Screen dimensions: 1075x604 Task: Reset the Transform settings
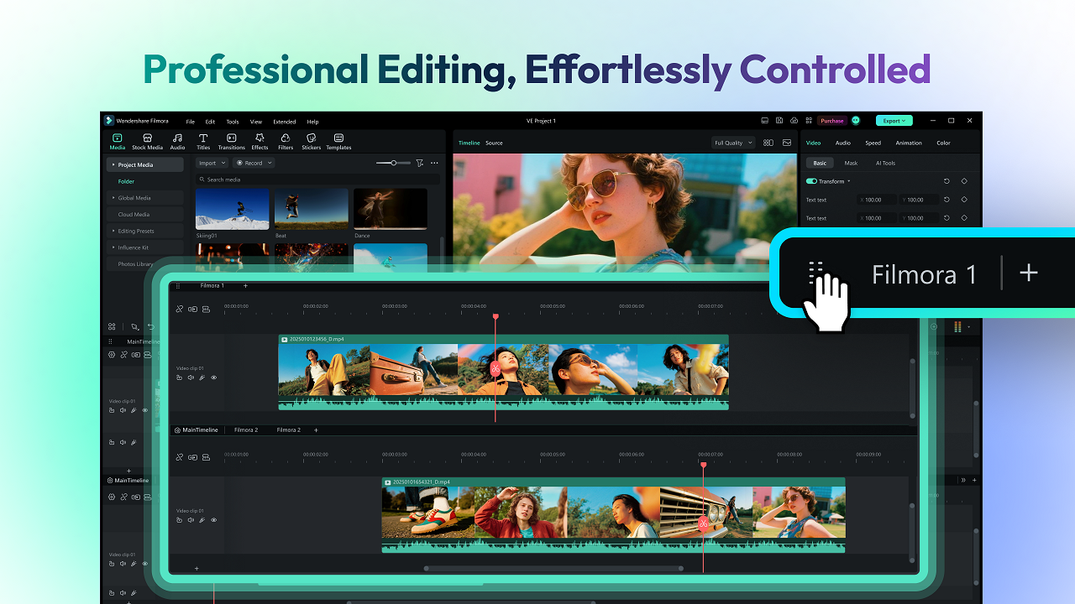pyautogui.click(x=947, y=181)
